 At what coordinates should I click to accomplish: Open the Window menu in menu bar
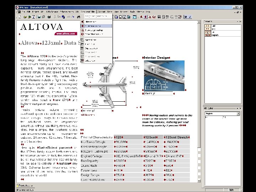[140, 12]
